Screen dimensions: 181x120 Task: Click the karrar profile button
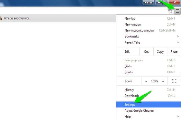[148, 2]
